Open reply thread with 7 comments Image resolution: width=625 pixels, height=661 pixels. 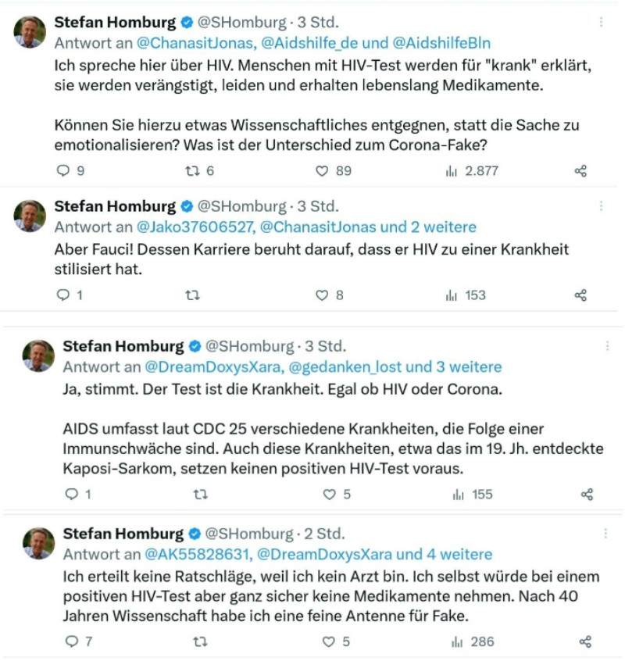[71, 641]
